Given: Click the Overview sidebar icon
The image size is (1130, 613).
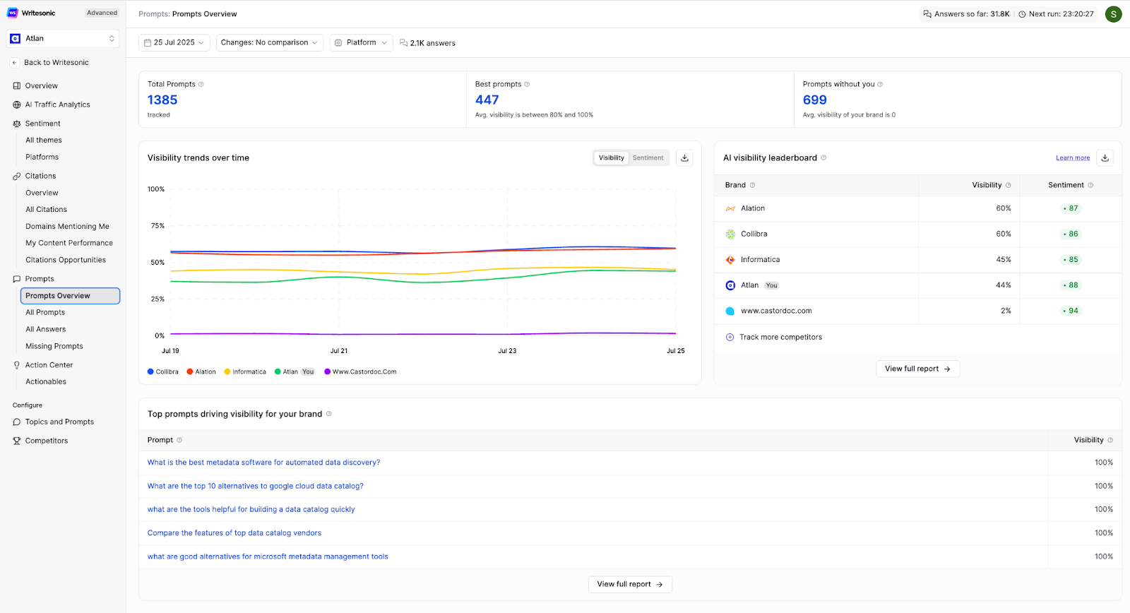Looking at the screenshot, I should (17, 86).
